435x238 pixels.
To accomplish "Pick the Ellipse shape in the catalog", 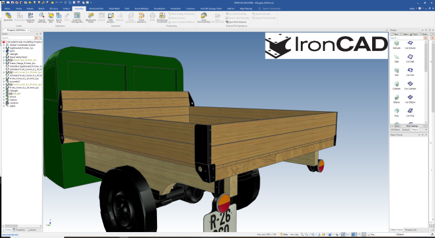I will (396, 99).
